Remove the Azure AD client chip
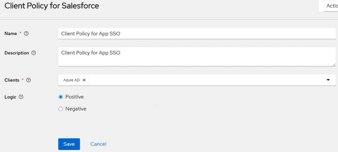338x152 pixels. tap(84, 80)
